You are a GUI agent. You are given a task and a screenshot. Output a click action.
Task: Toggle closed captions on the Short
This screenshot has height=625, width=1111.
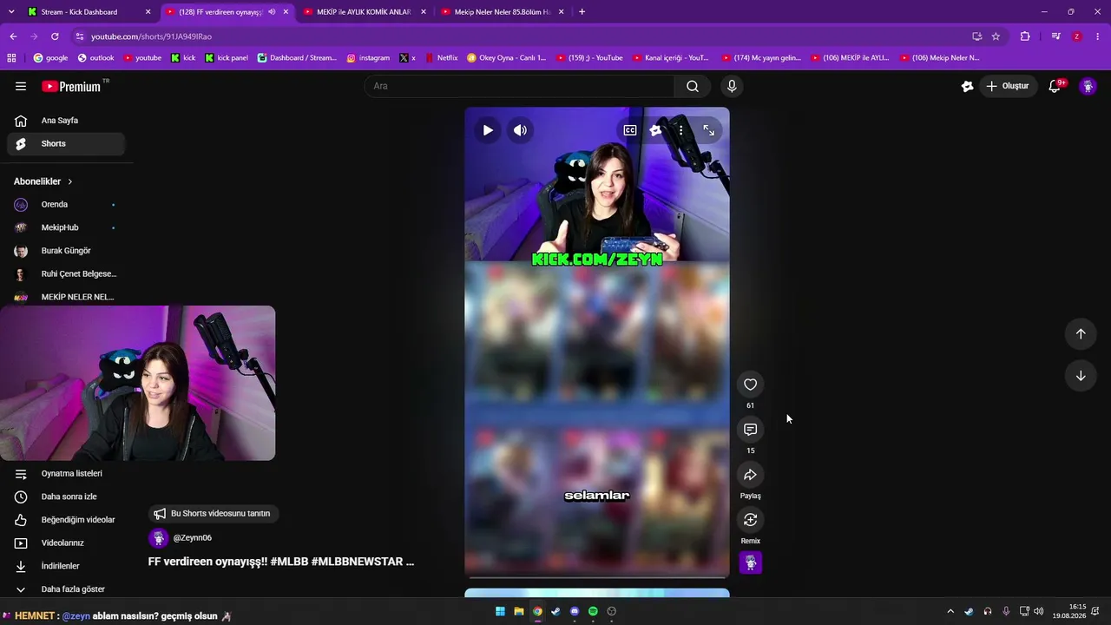click(630, 130)
